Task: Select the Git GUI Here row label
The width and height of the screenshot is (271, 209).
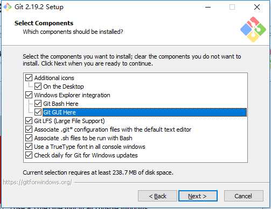Action: pyautogui.click(x=59, y=112)
